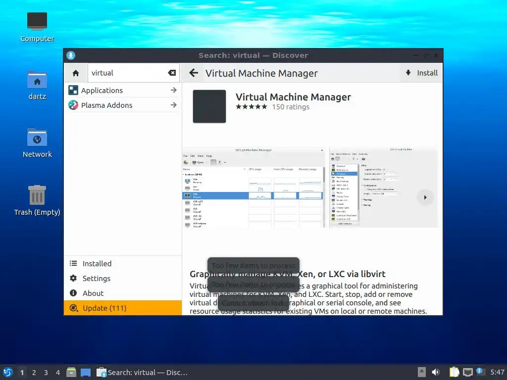This screenshot has height=380, width=507.
Task: Open the dartz home folder icon
Action: click(x=37, y=85)
